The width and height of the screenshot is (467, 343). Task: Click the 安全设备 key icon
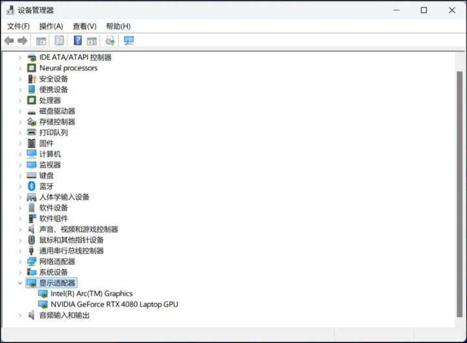(x=32, y=79)
